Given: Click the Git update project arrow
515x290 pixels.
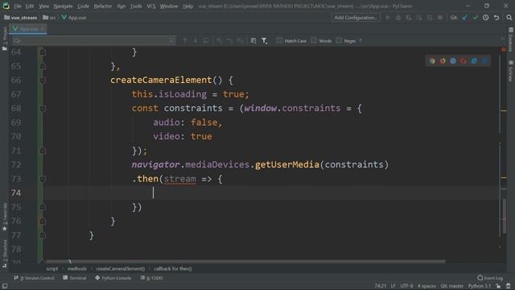Looking at the screenshot, I should (x=465, y=18).
